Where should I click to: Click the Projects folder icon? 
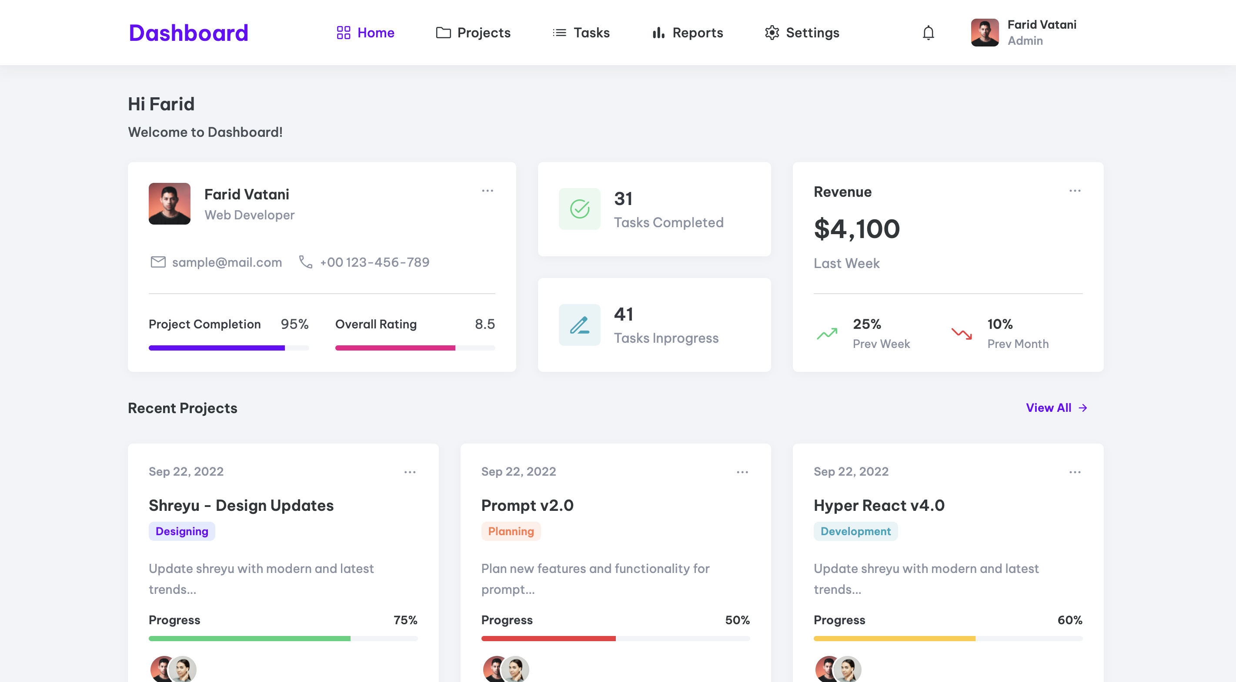click(443, 33)
